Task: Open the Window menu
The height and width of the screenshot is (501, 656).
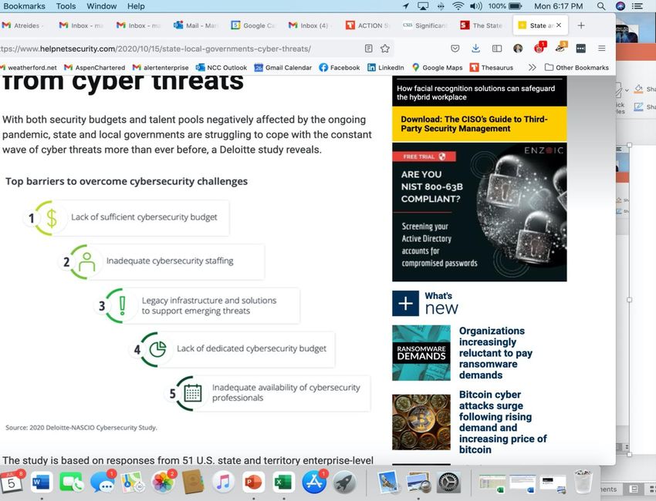Action: coord(102,6)
